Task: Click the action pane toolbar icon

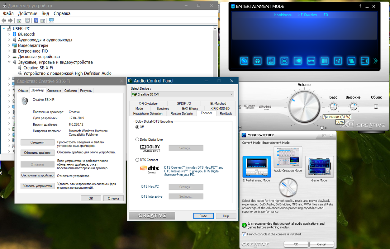Action: point(43,21)
